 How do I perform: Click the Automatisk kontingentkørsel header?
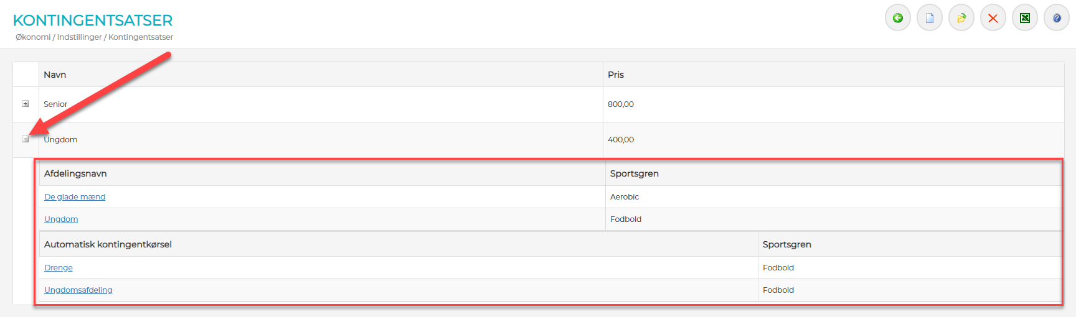click(x=108, y=244)
